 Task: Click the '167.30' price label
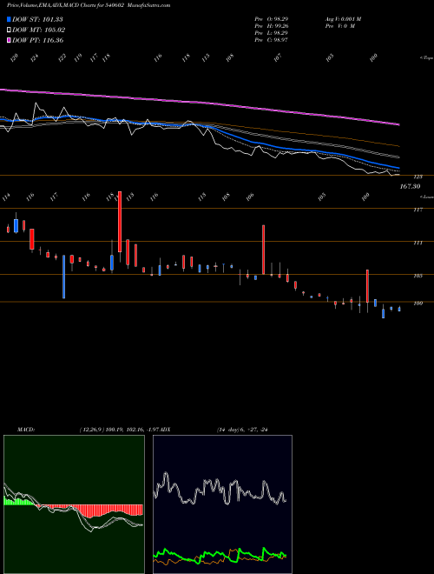(x=411, y=186)
